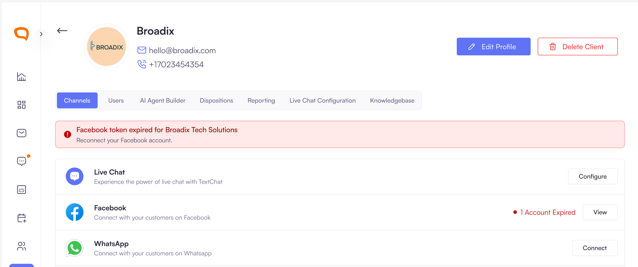Click the Delete Client button
The width and height of the screenshot is (638, 267).
[x=578, y=47]
